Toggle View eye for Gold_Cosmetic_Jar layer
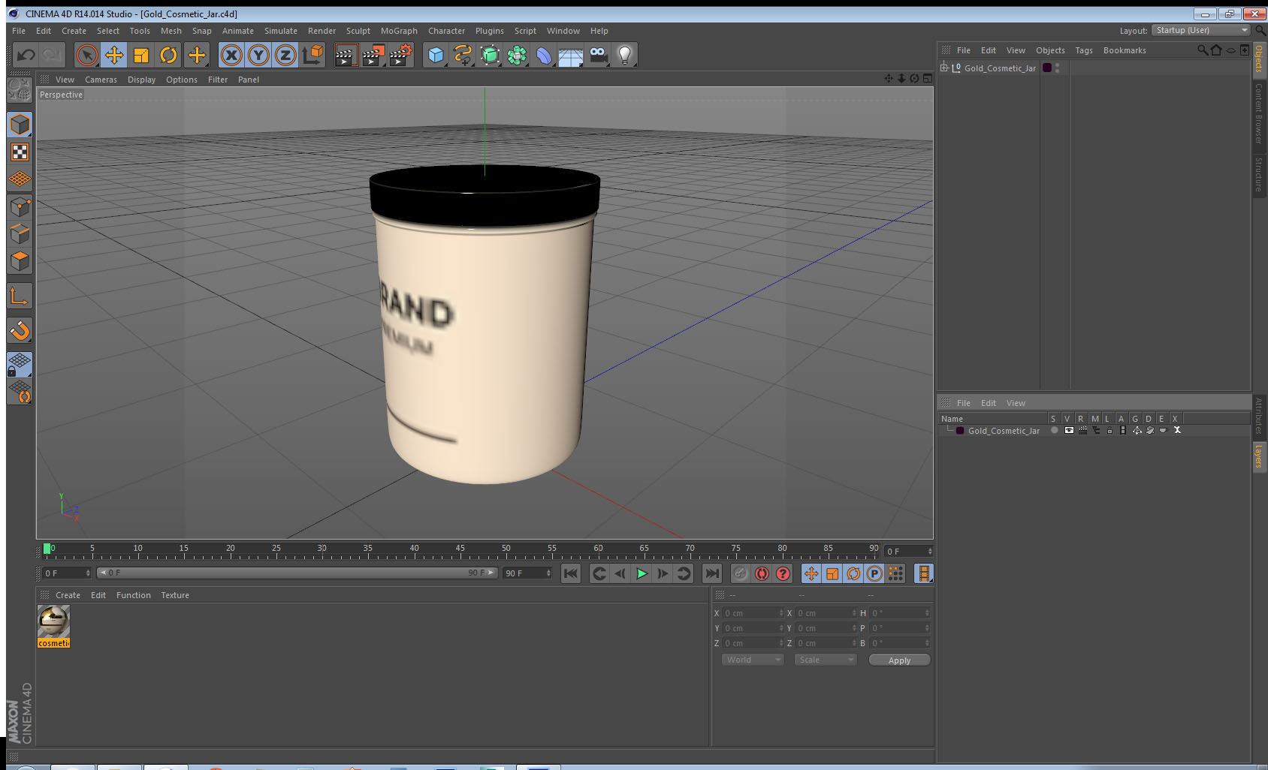Image resolution: width=1268 pixels, height=770 pixels. 1069,431
